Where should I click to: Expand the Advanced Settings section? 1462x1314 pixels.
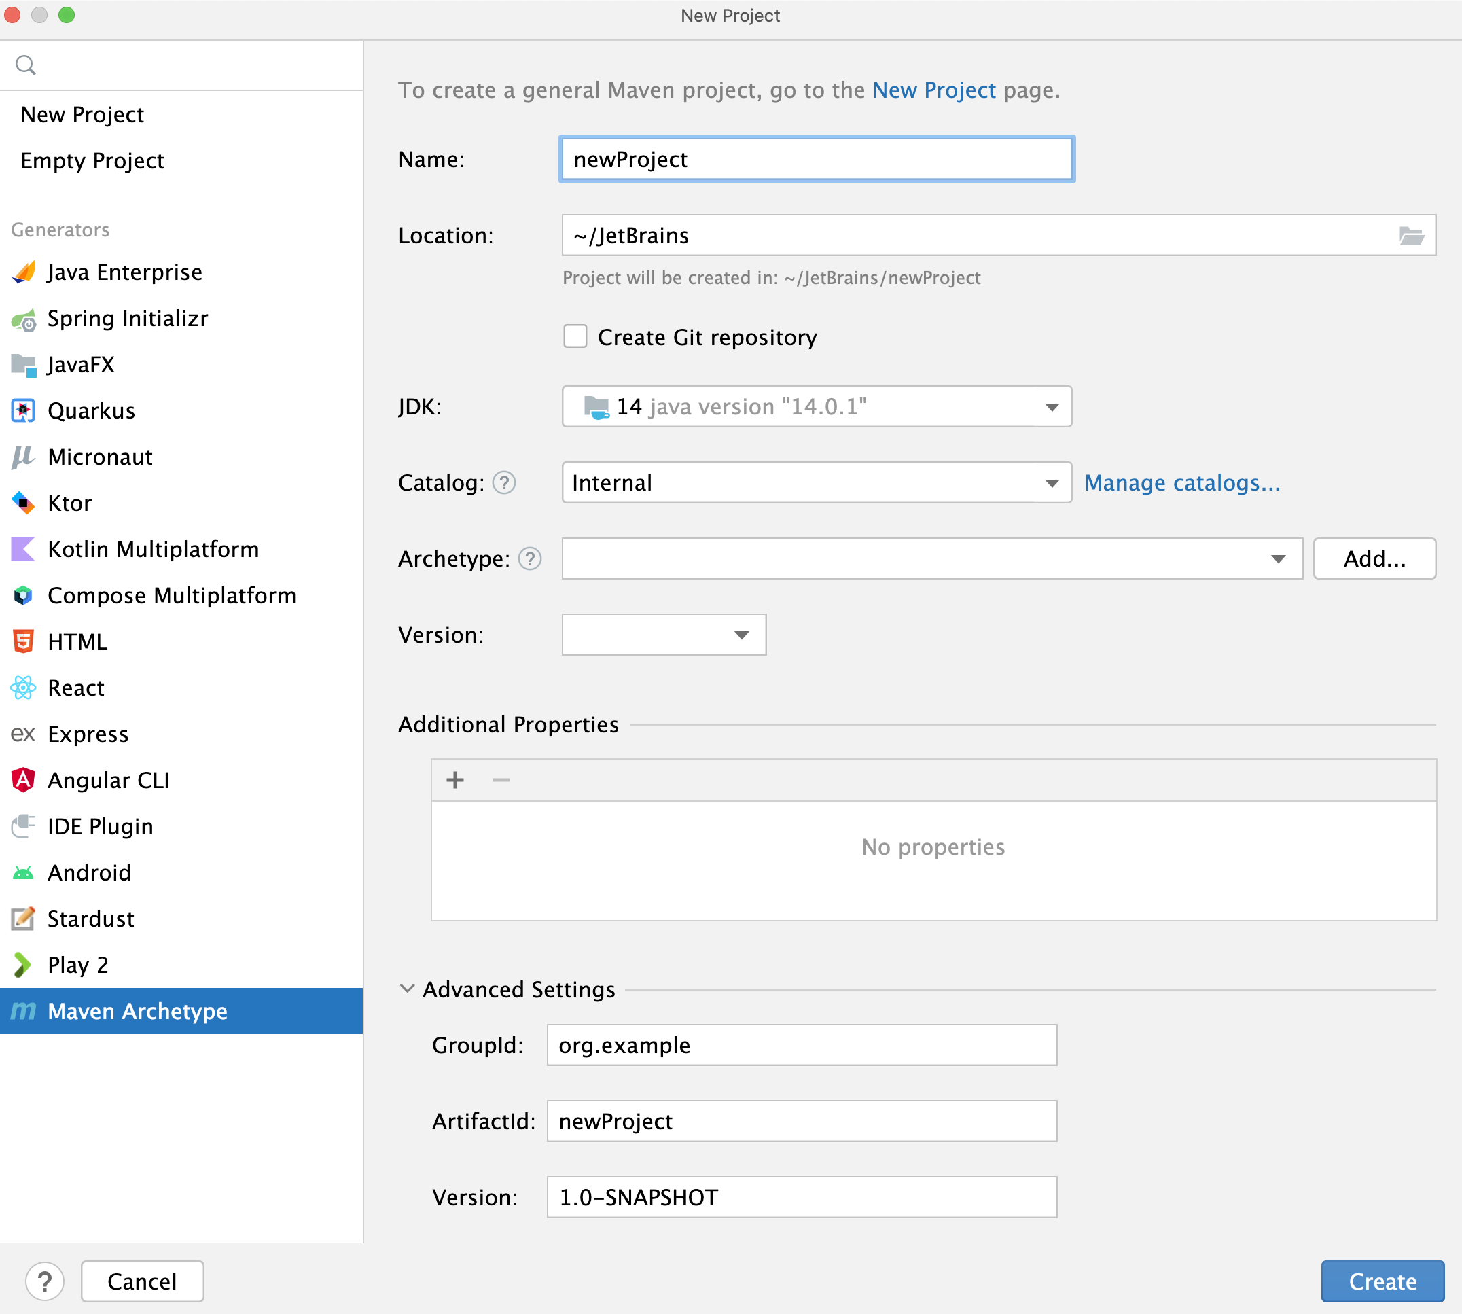pos(410,988)
